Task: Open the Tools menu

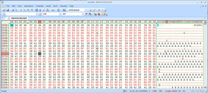Action: coord(55,6)
